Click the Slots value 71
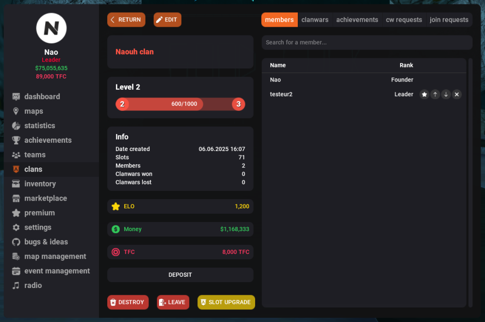 pos(242,157)
